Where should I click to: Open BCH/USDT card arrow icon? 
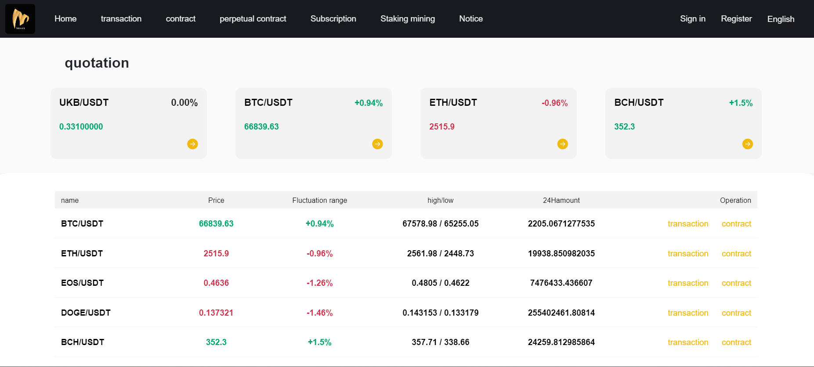pos(747,144)
